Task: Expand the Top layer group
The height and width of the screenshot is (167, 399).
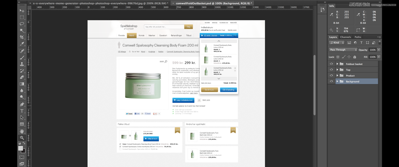Action: click(x=337, y=70)
